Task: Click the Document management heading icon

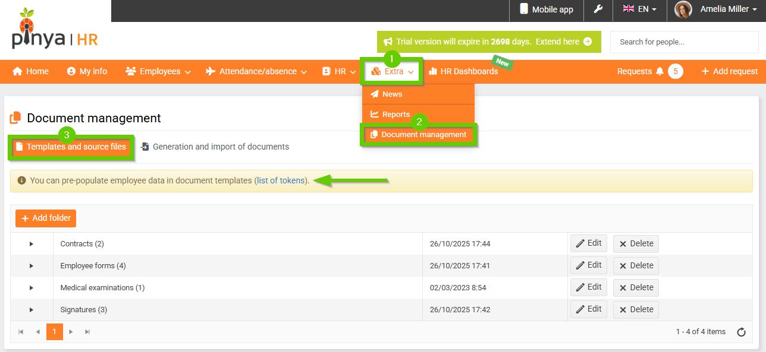Action: click(16, 118)
